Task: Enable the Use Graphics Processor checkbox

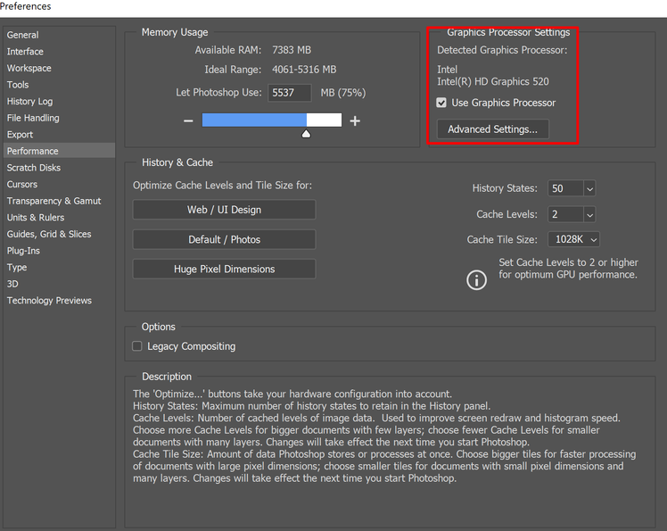Action: 441,103
